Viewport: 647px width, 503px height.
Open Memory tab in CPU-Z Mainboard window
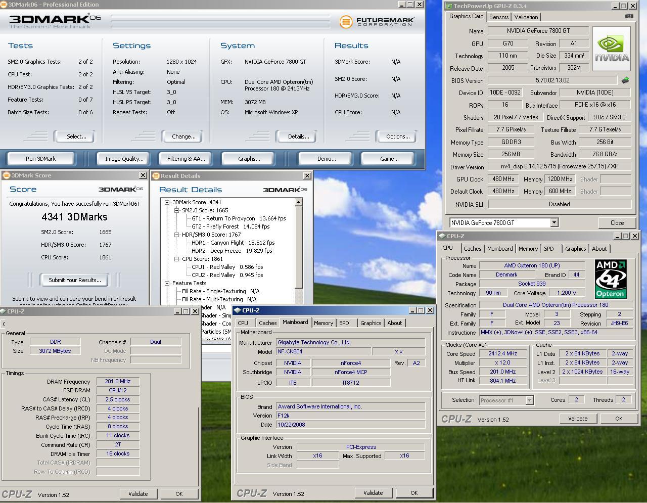pos(323,323)
